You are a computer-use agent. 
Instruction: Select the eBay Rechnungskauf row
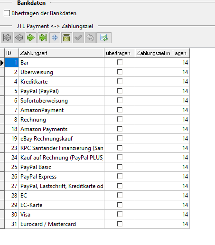[97, 139]
